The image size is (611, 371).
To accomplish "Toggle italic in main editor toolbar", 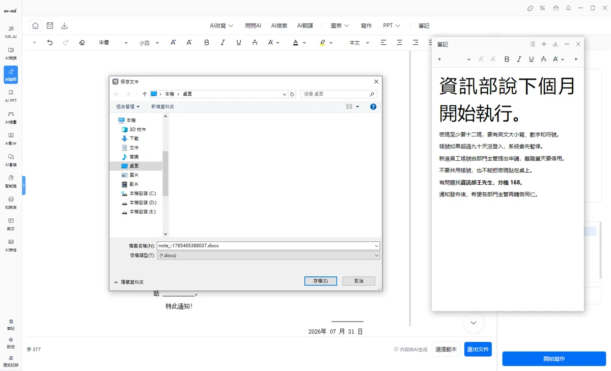I will tap(223, 43).
